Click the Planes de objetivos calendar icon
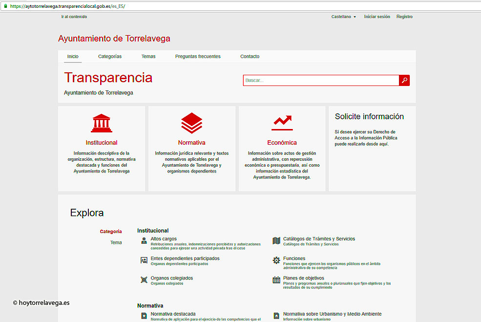 coord(276,280)
